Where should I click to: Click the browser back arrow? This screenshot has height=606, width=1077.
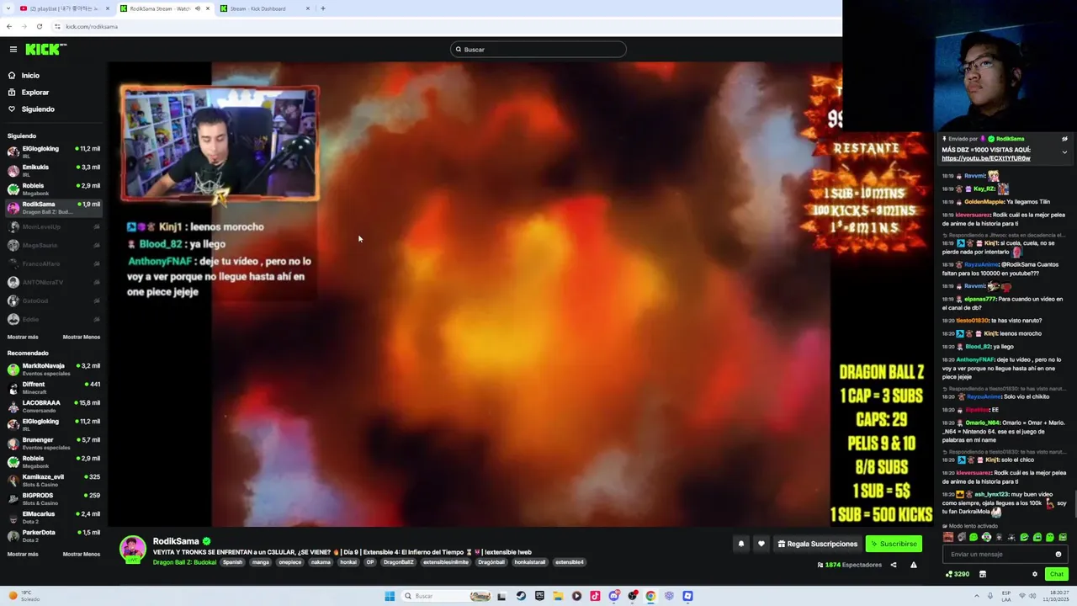click(9, 26)
